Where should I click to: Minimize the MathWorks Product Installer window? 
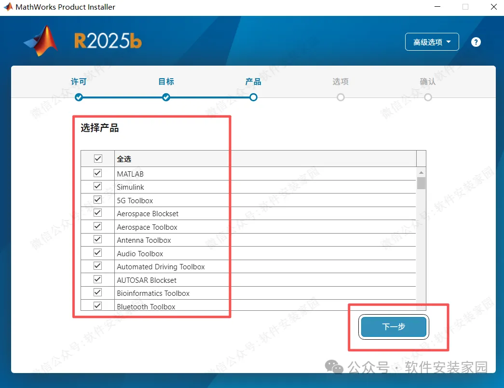[437, 7]
